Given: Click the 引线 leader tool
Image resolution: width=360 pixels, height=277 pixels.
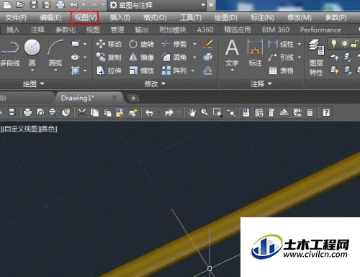Looking at the screenshot, I should pos(281,58).
